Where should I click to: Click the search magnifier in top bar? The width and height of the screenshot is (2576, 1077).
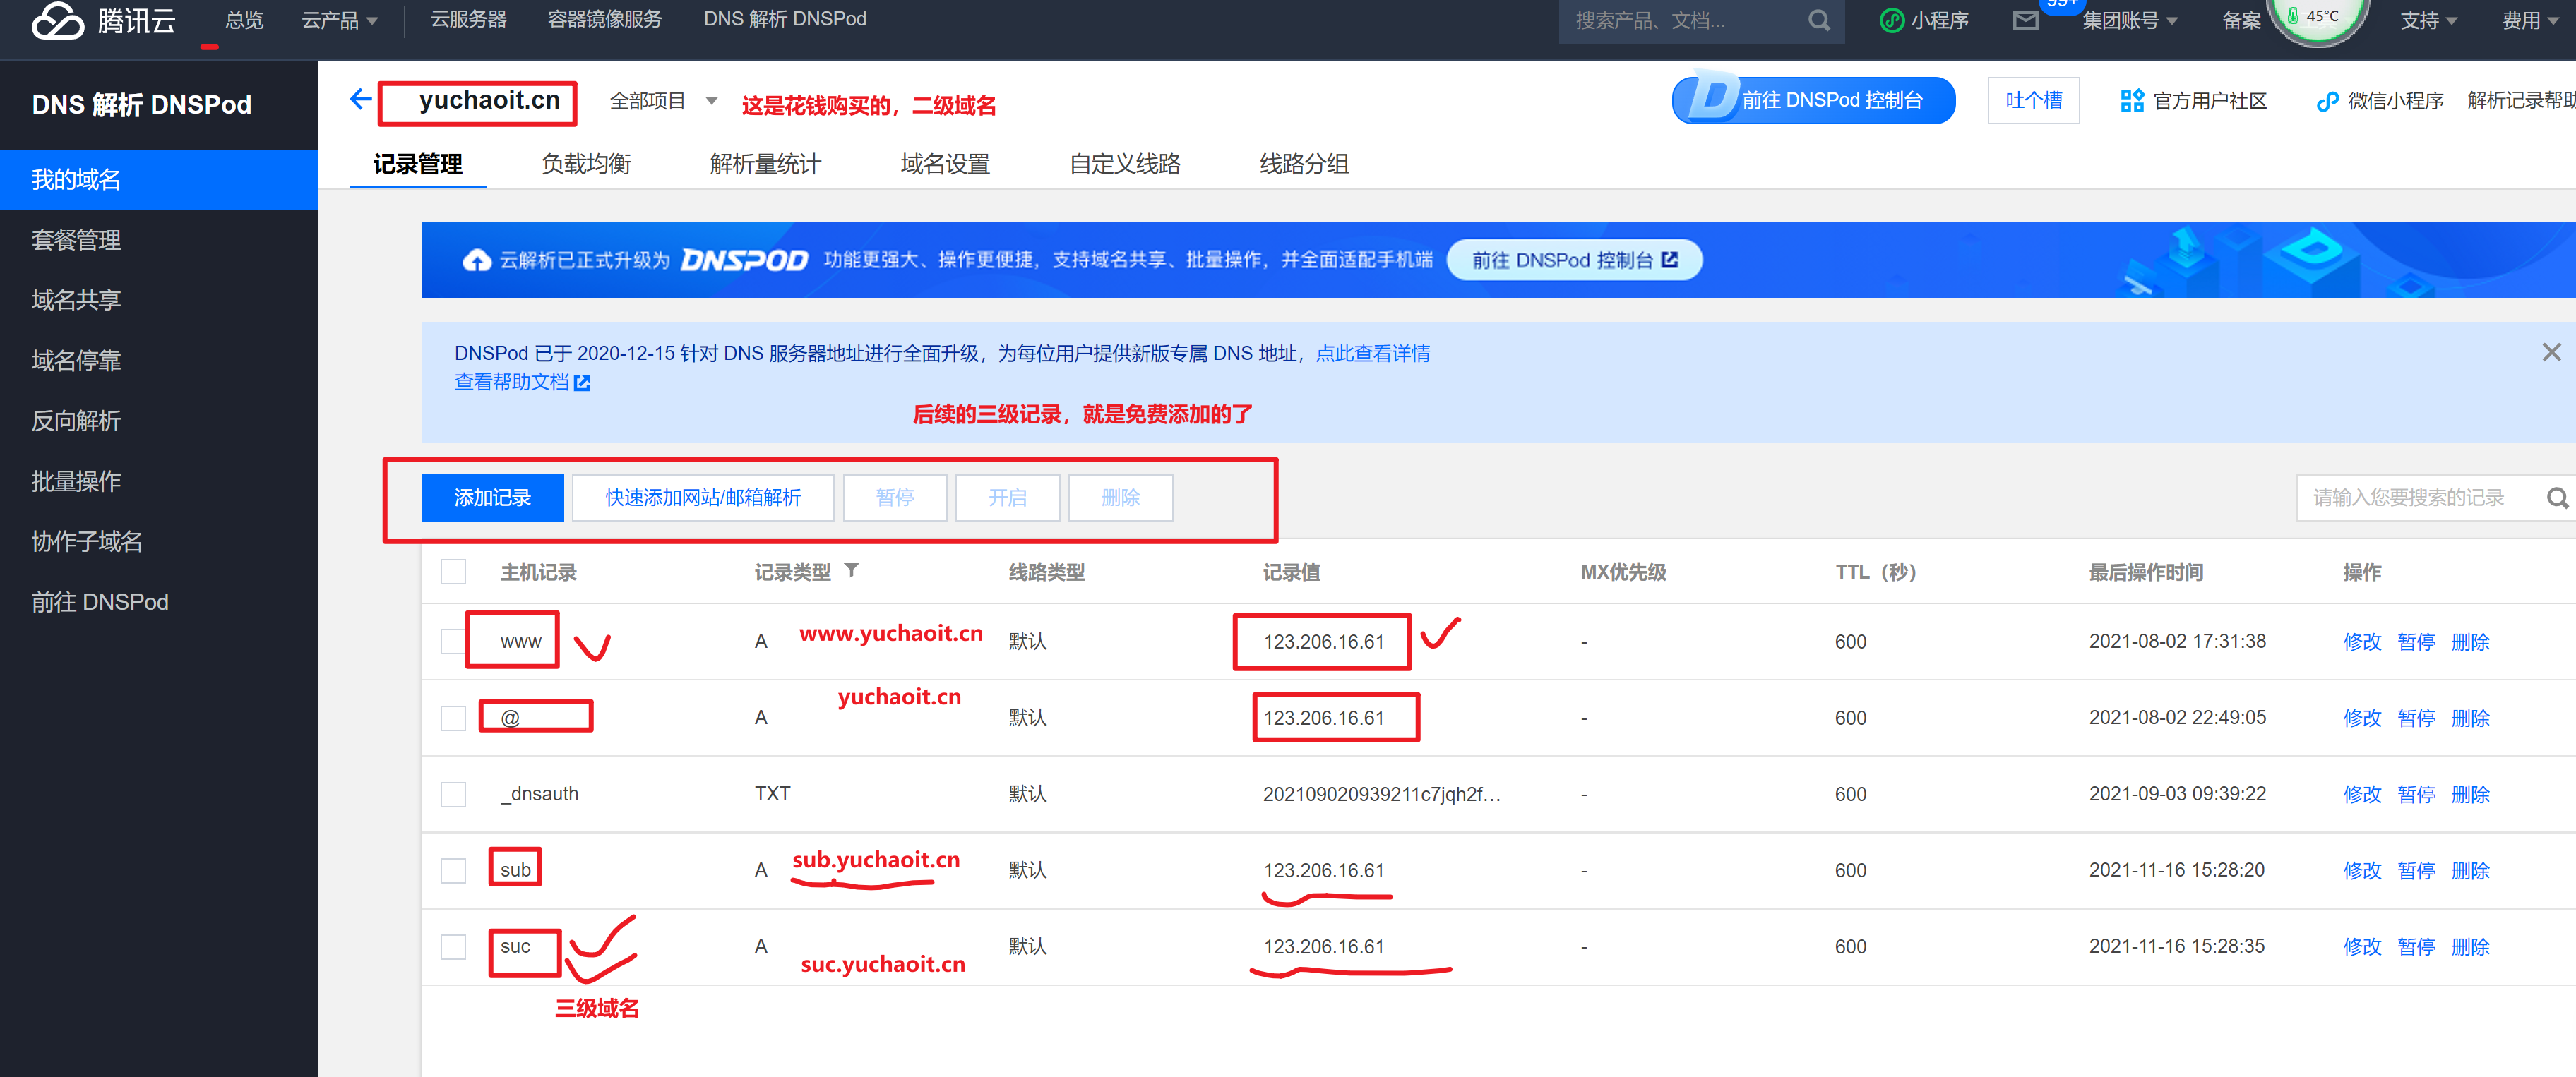pyautogui.click(x=1819, y=20)
